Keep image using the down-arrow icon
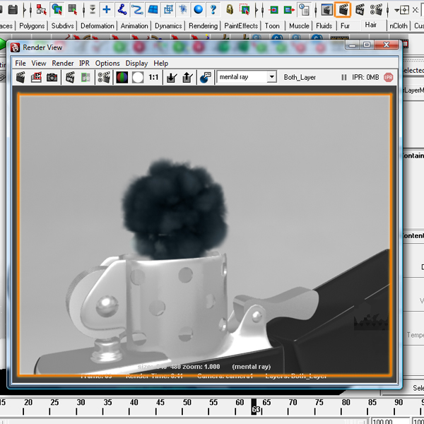The height and width of the screenshot is (424, 424). click(x=172, y=78)
